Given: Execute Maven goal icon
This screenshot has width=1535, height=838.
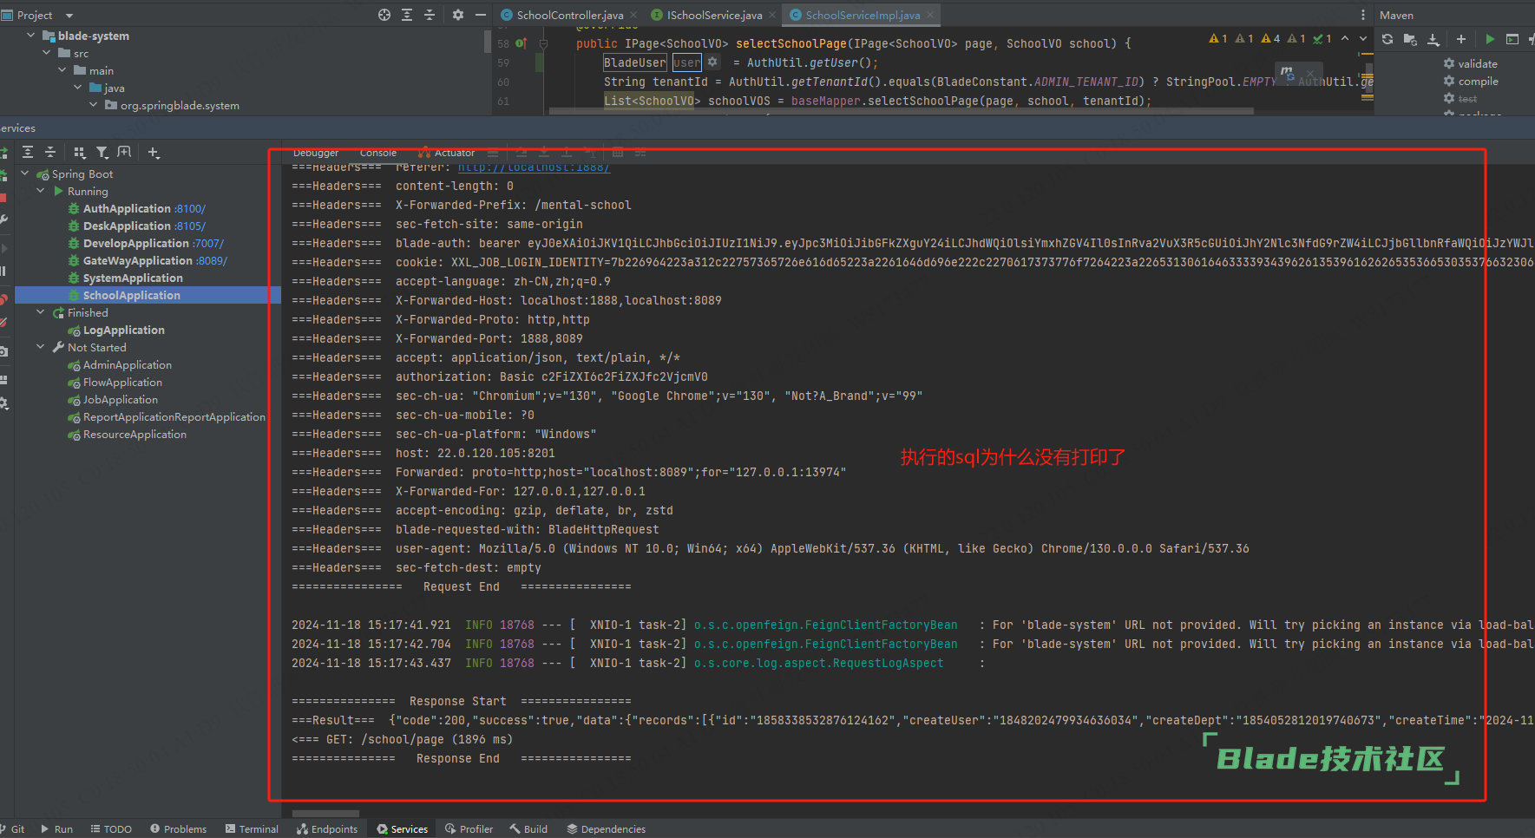Looking at the screenshot, I should pos(1512,39).
